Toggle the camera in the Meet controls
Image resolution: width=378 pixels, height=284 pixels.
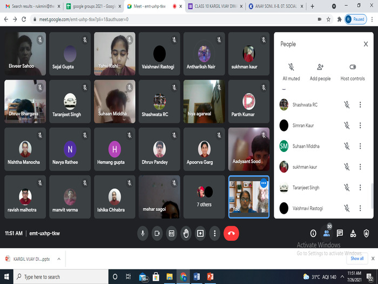[x=157, y=233]
